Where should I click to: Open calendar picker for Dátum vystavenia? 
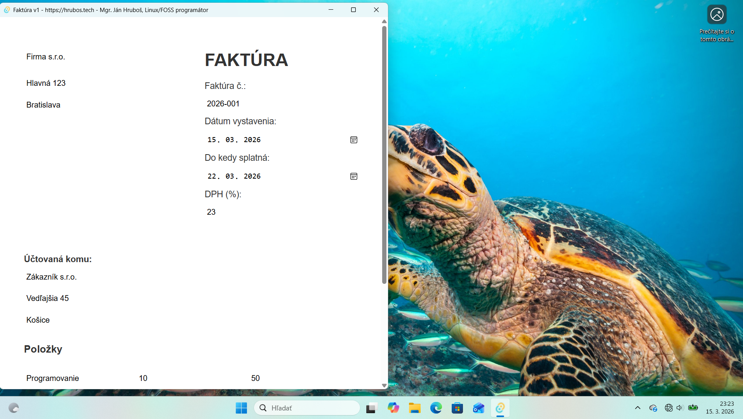point(354,139)
